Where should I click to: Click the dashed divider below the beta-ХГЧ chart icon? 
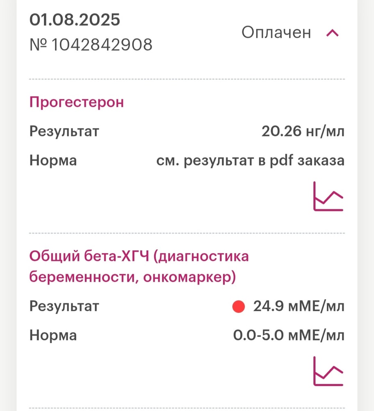click(187, 408)
